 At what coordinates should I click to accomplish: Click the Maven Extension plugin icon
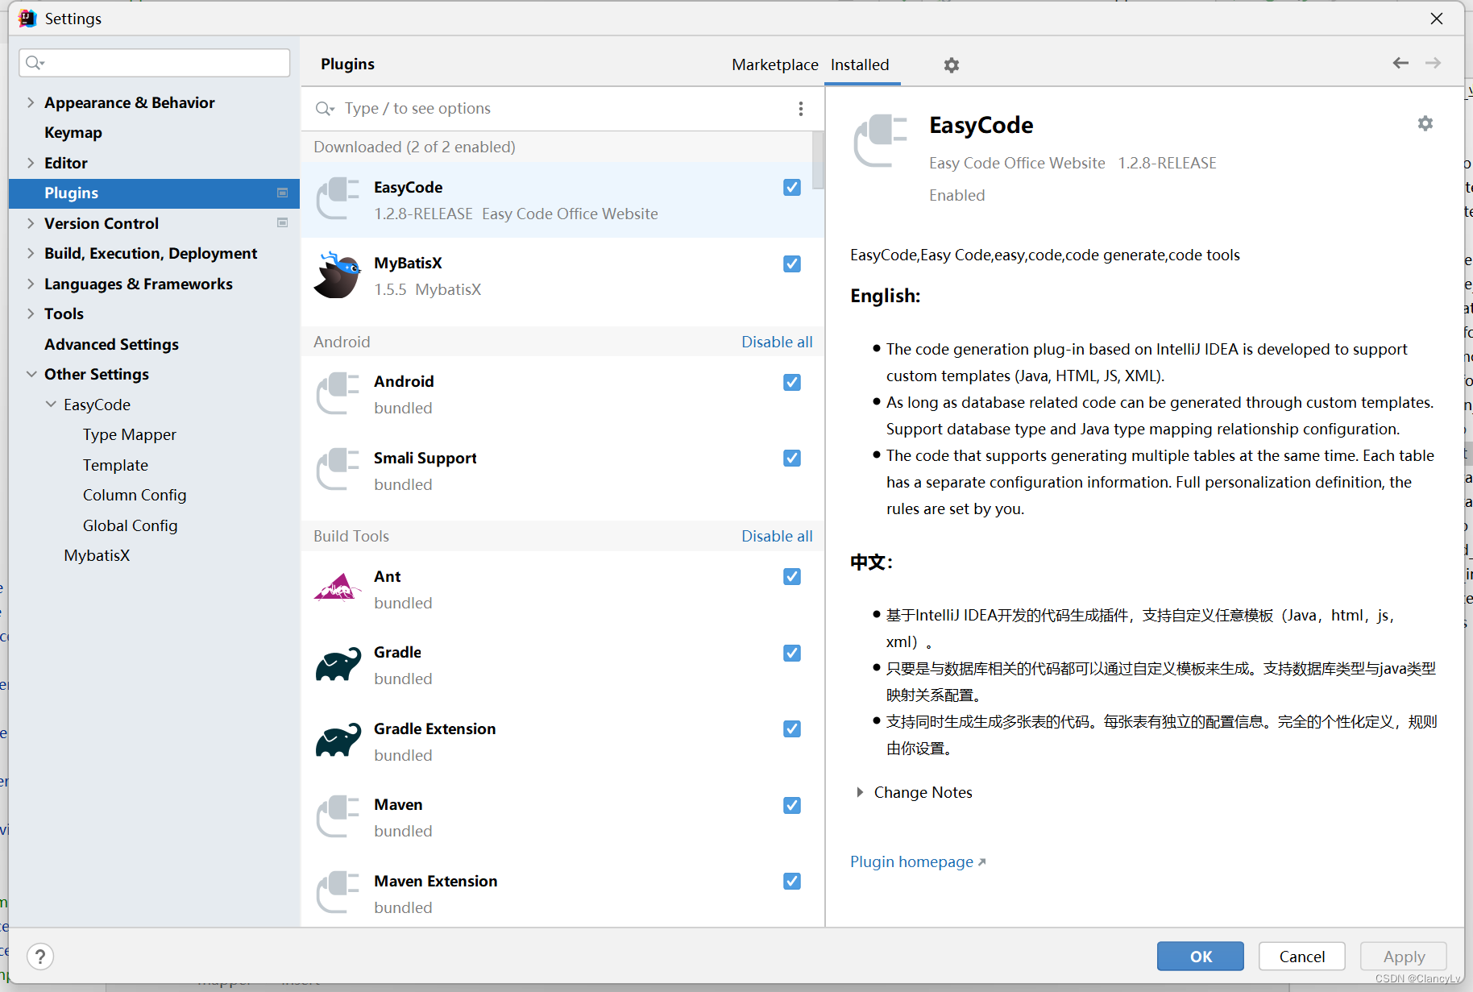click(x=338, y=894)
